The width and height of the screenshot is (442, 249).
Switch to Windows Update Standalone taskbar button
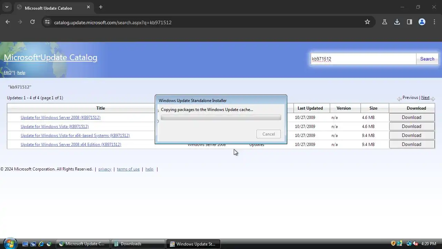pos(193,244)
